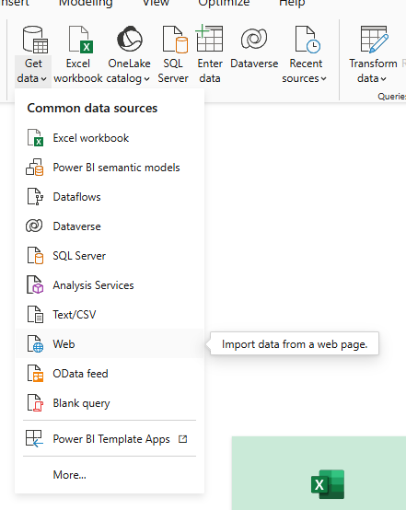Image resolution: width=406 pixels, height=510 pixels.
Task: Click the Excel workbook ribbon icon
Action: click(x=81, y=40)
